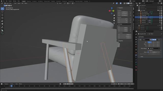This screenshot has width=163, height=91.
Task: Open the Physics properties tab
Action: 136,60
